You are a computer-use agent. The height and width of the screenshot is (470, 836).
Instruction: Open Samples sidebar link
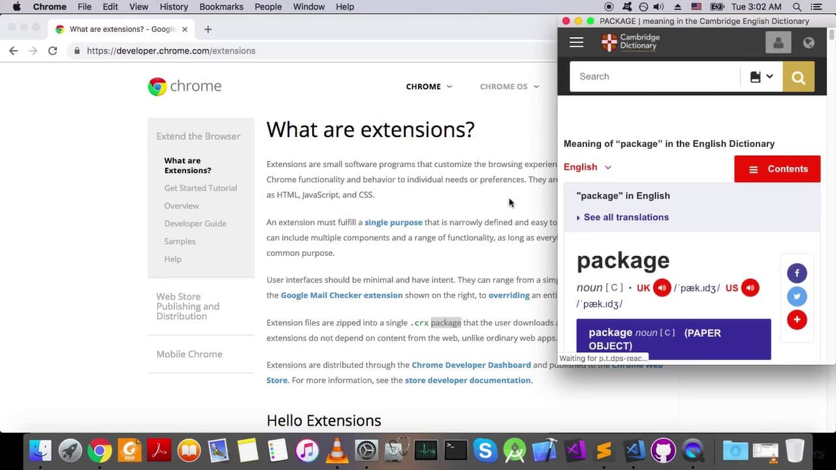click(180, 242)
